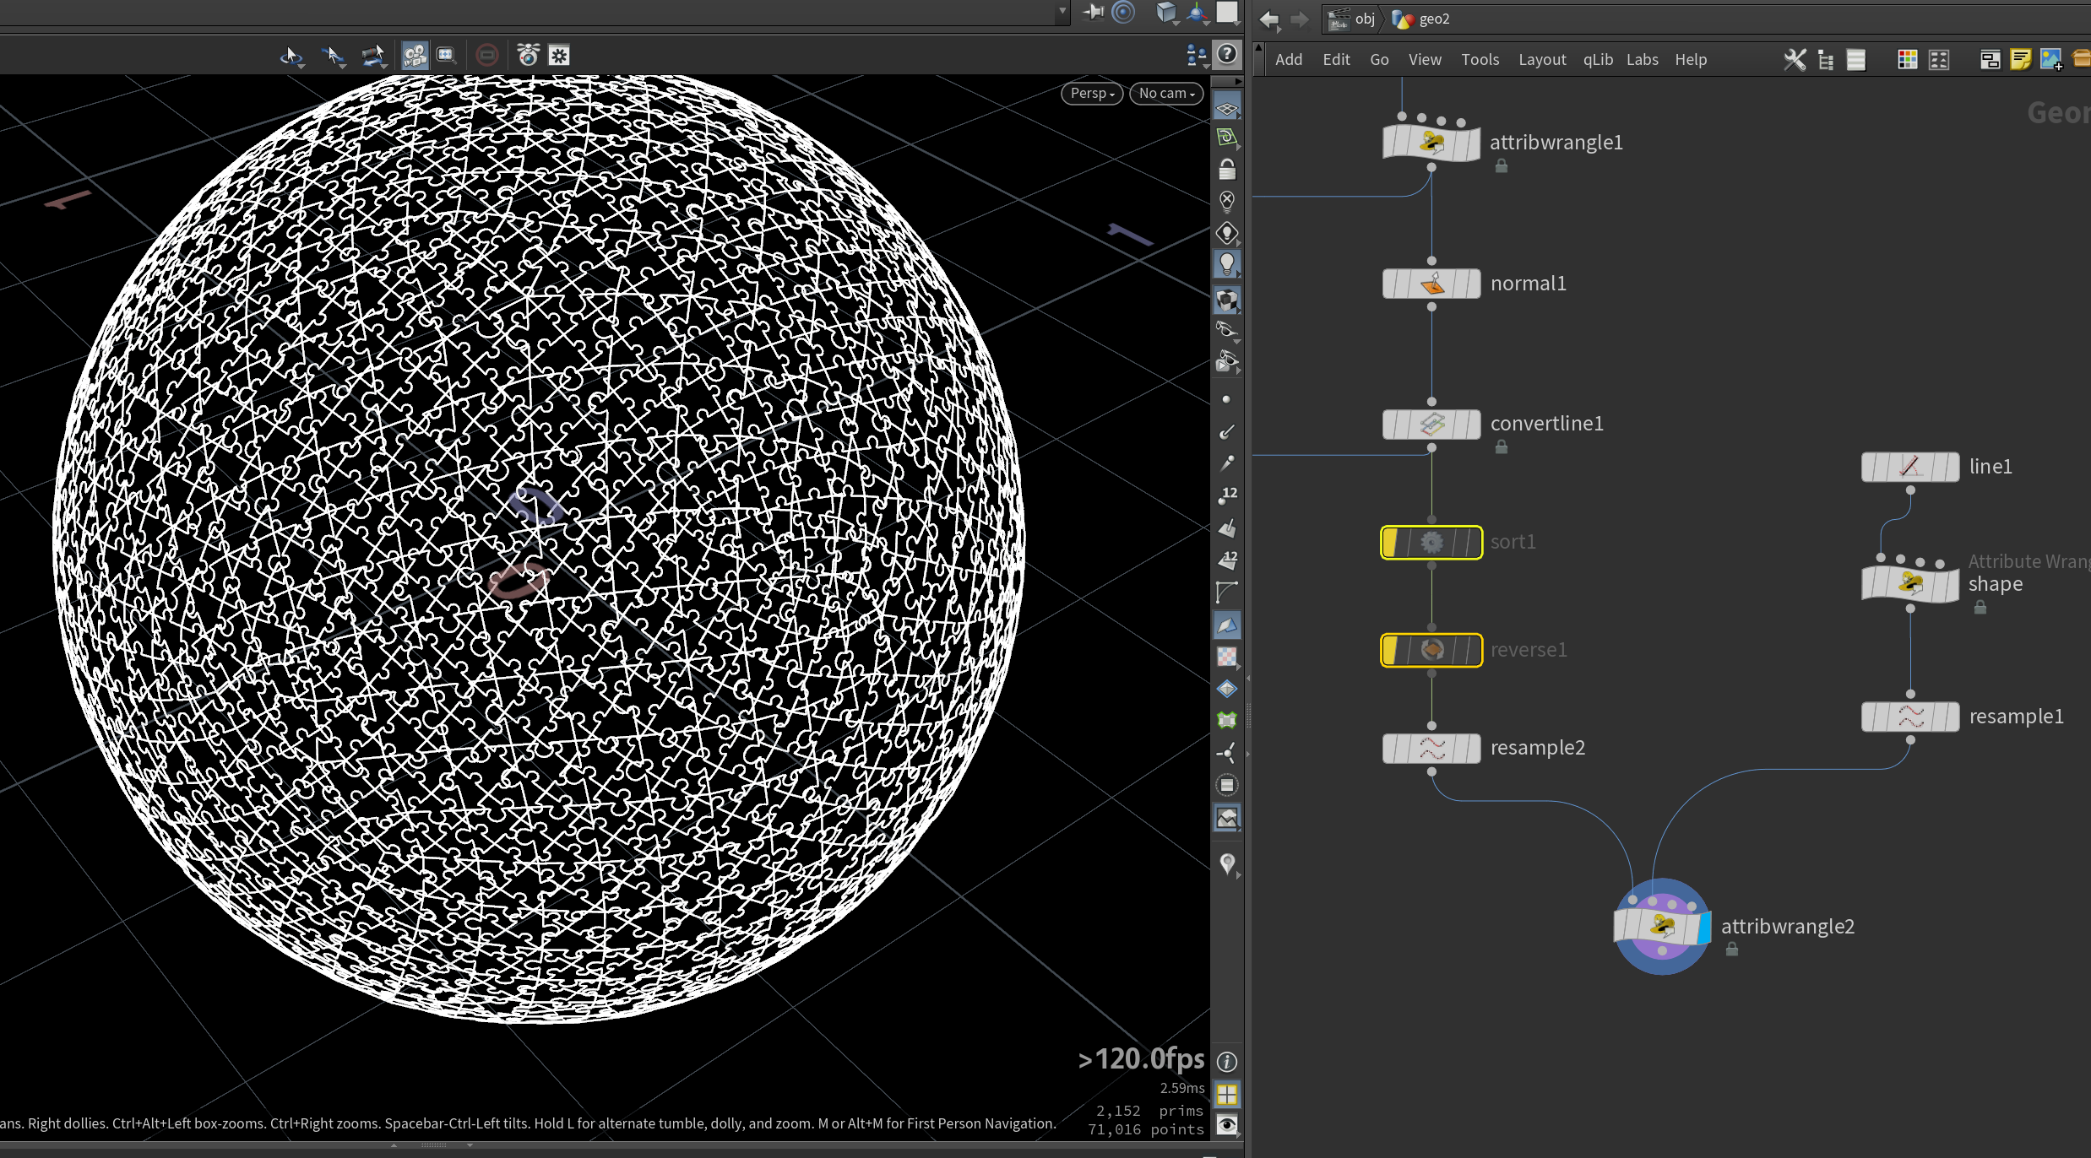Open the Layout menu
Screen dimensions: 2091x1158
click(1542, 59)
